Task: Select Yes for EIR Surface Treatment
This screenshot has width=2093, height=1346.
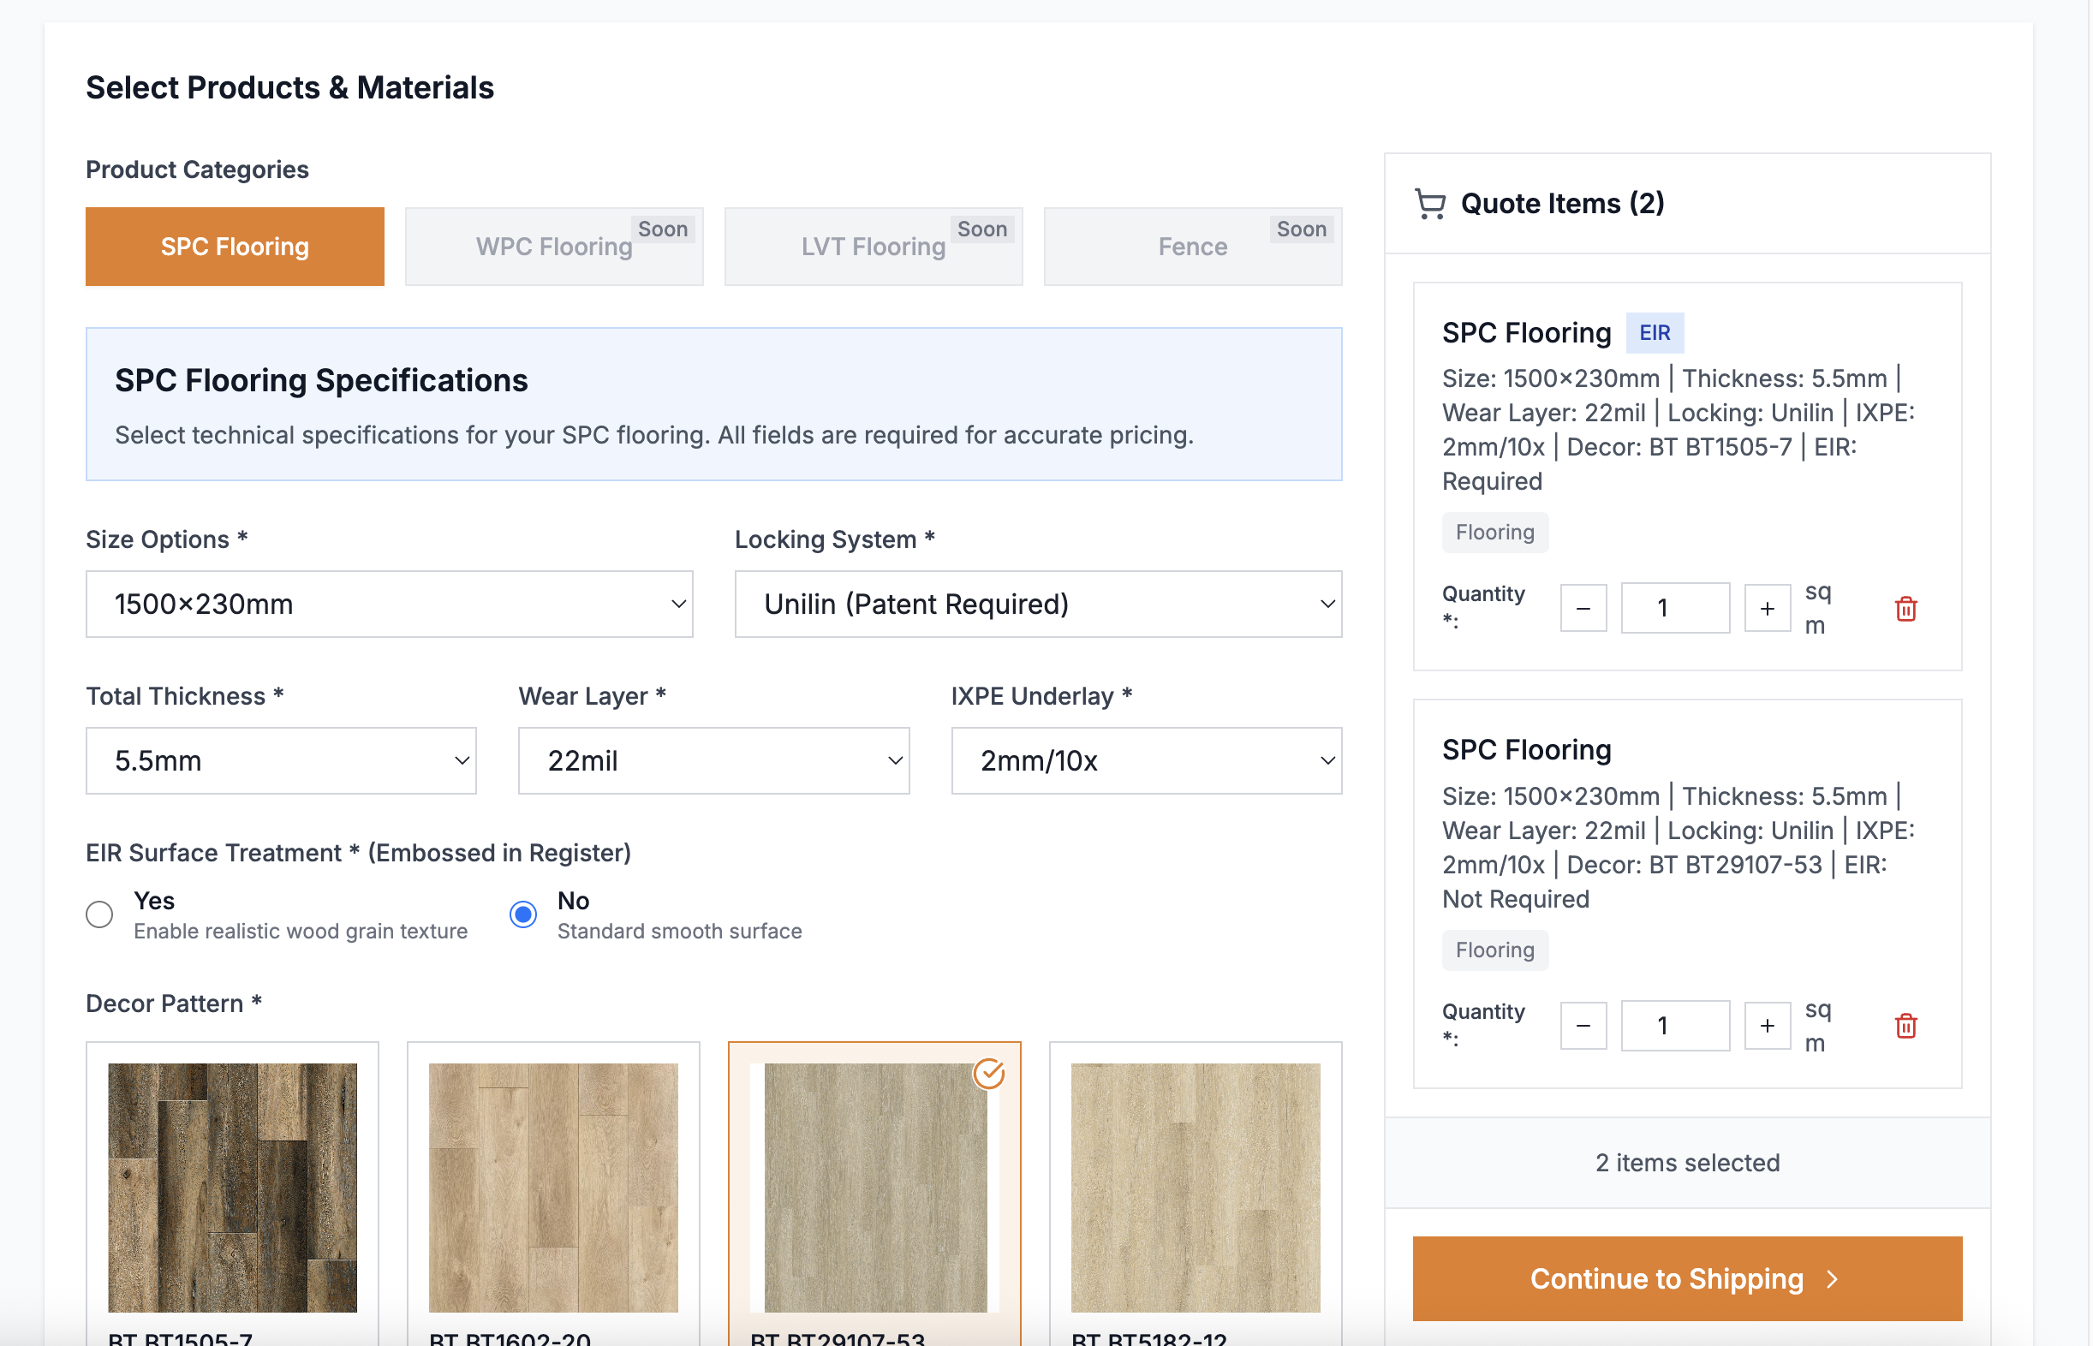Action: 99,914
